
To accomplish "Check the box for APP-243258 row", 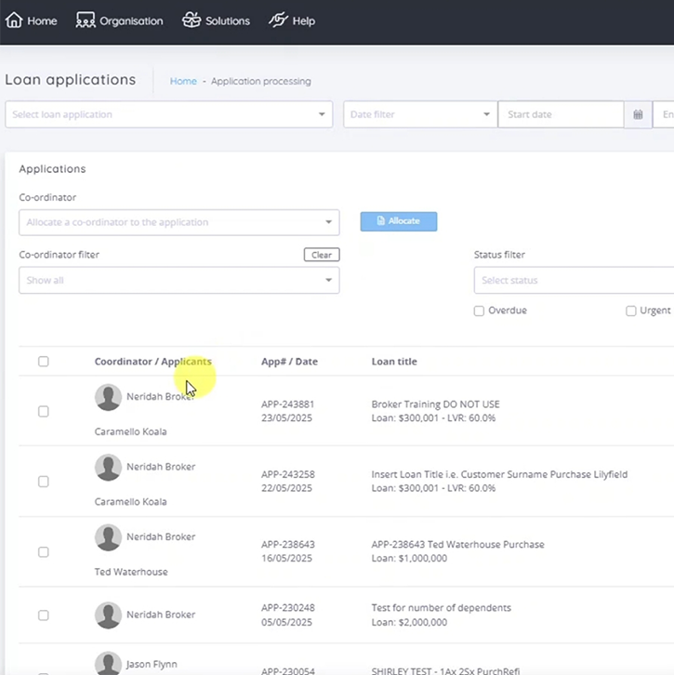I will [44, 482].
